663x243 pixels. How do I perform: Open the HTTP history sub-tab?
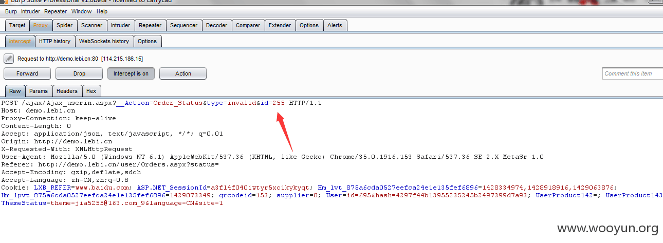tap(55, 41)
